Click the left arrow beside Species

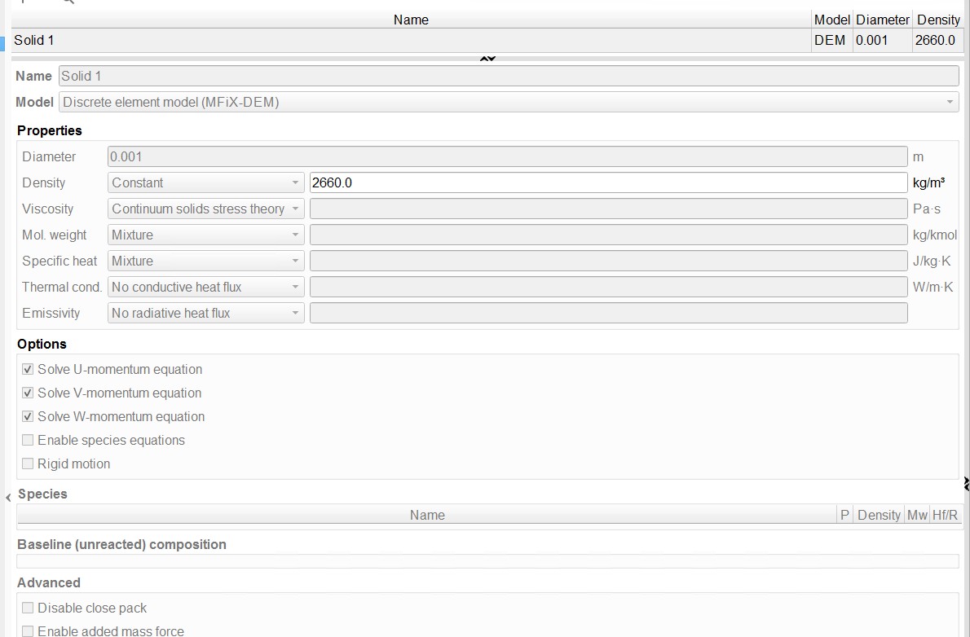(x=9, y=497)
